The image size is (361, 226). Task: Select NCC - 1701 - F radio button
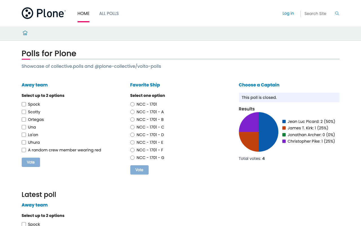[133, 150]
